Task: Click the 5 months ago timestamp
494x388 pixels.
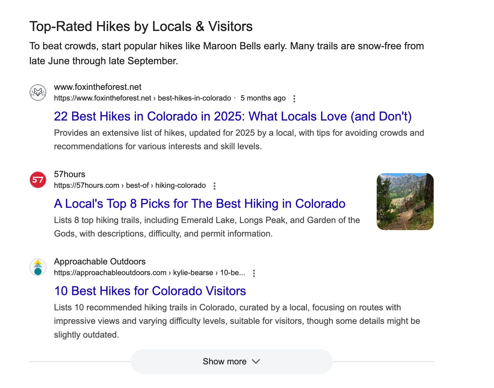Action: click(x=263, y=98)
